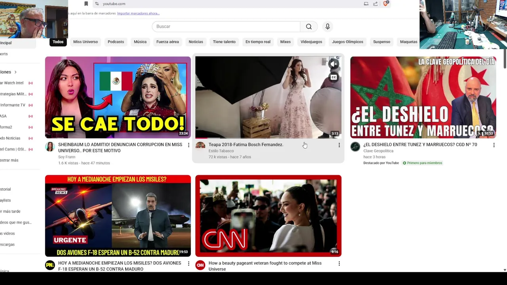Activate voice search microphone icon
Screen dimensions: 507x285
pos(328,27)
